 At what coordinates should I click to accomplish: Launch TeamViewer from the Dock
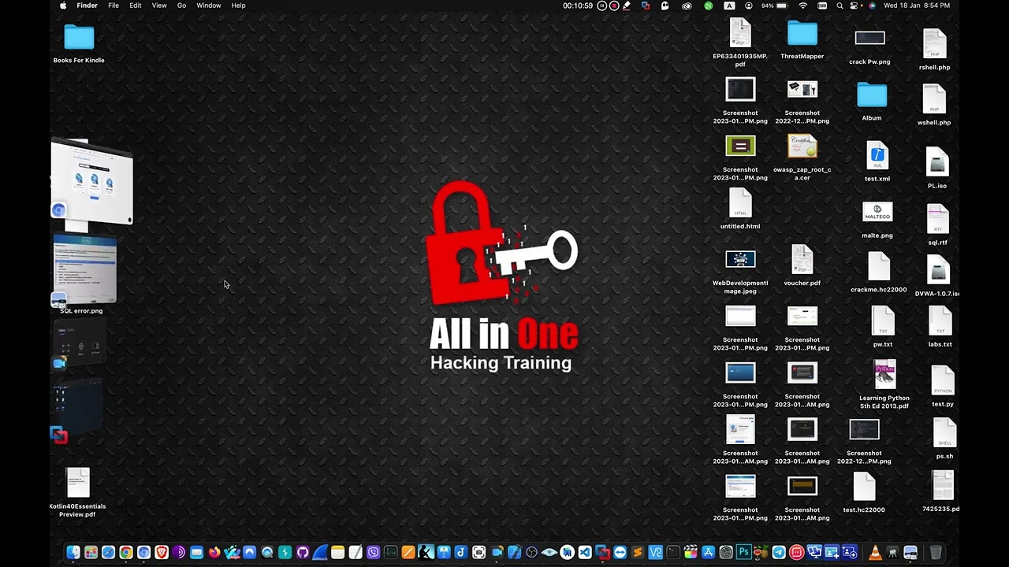(620, 553)
